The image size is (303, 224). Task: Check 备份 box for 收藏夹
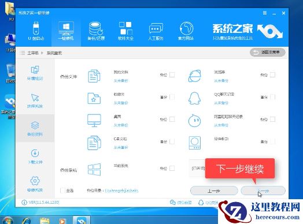[x=172, y=97]
